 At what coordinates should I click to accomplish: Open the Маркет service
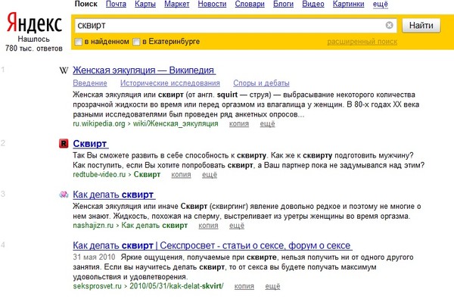pyautogui.click(x=176, y=4)
